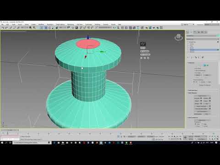
Task: Click the Shrink selection button
Action: (x=198, y=75)
